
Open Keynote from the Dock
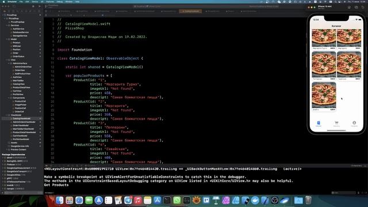click(216, 200)
